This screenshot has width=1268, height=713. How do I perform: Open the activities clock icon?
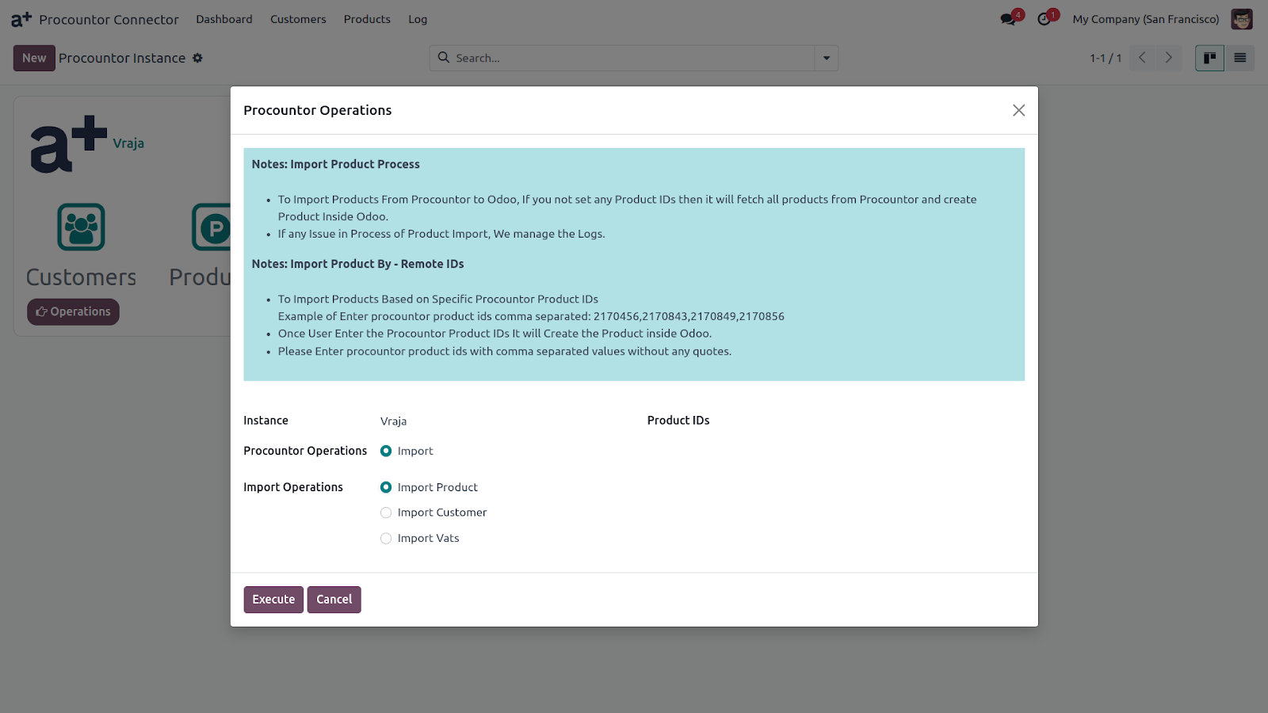pos(1045,19)
